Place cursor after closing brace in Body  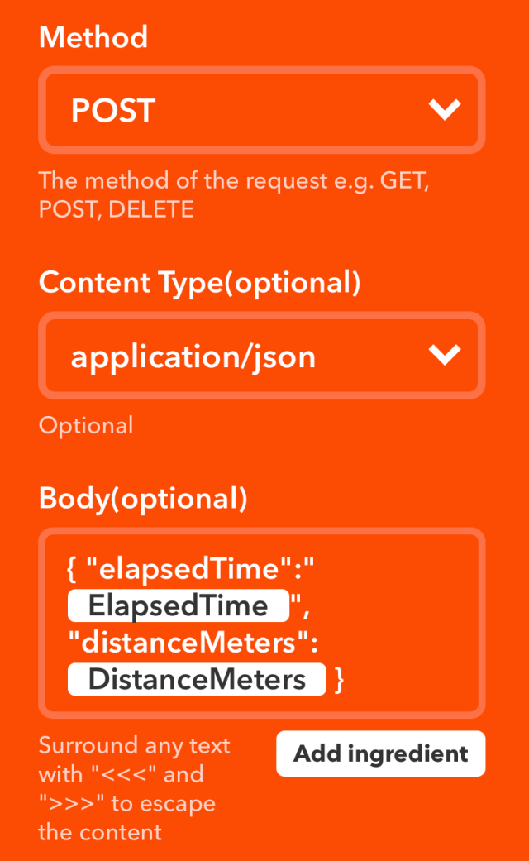(348, 680)
